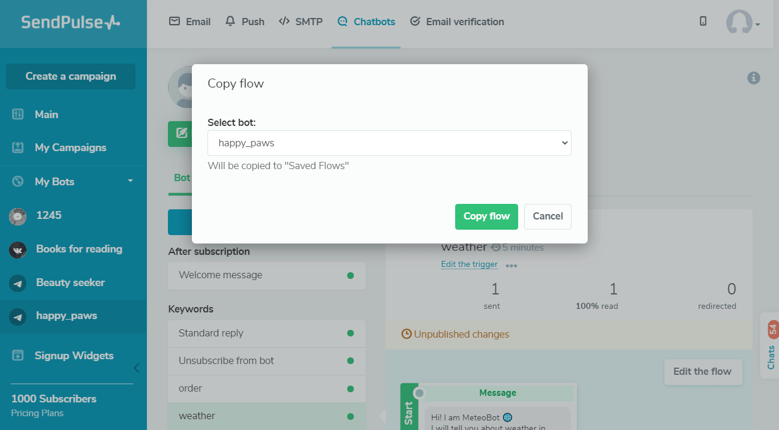The image size is (779, 430).
Task: Open the Pricing Plans link
Action: pyautogui.click(x=37, y=413)
